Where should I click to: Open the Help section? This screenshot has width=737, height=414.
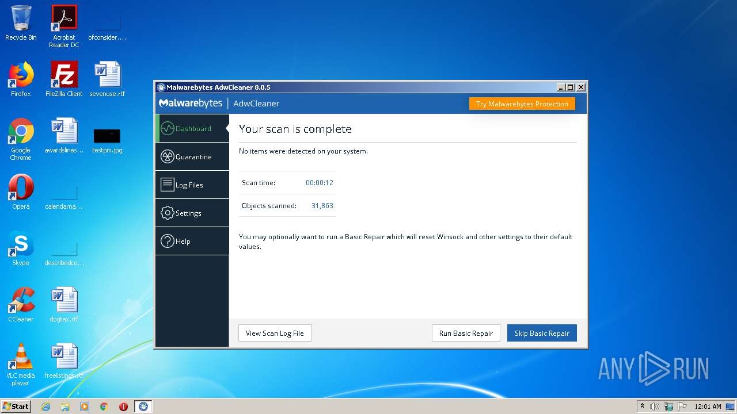pos(192,241)
